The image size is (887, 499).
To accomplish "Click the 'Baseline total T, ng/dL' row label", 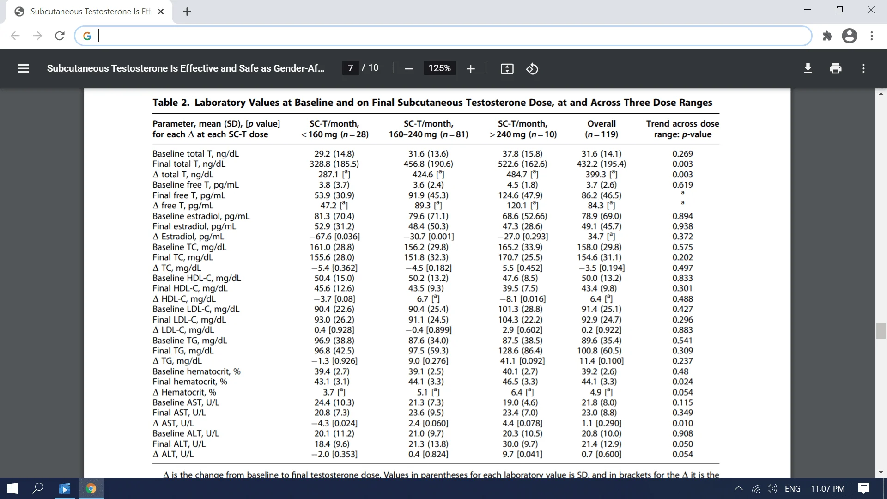I will (x=196, y=154).
